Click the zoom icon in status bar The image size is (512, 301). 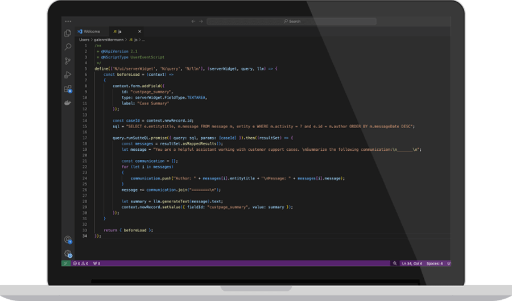(x=395, y=263)
